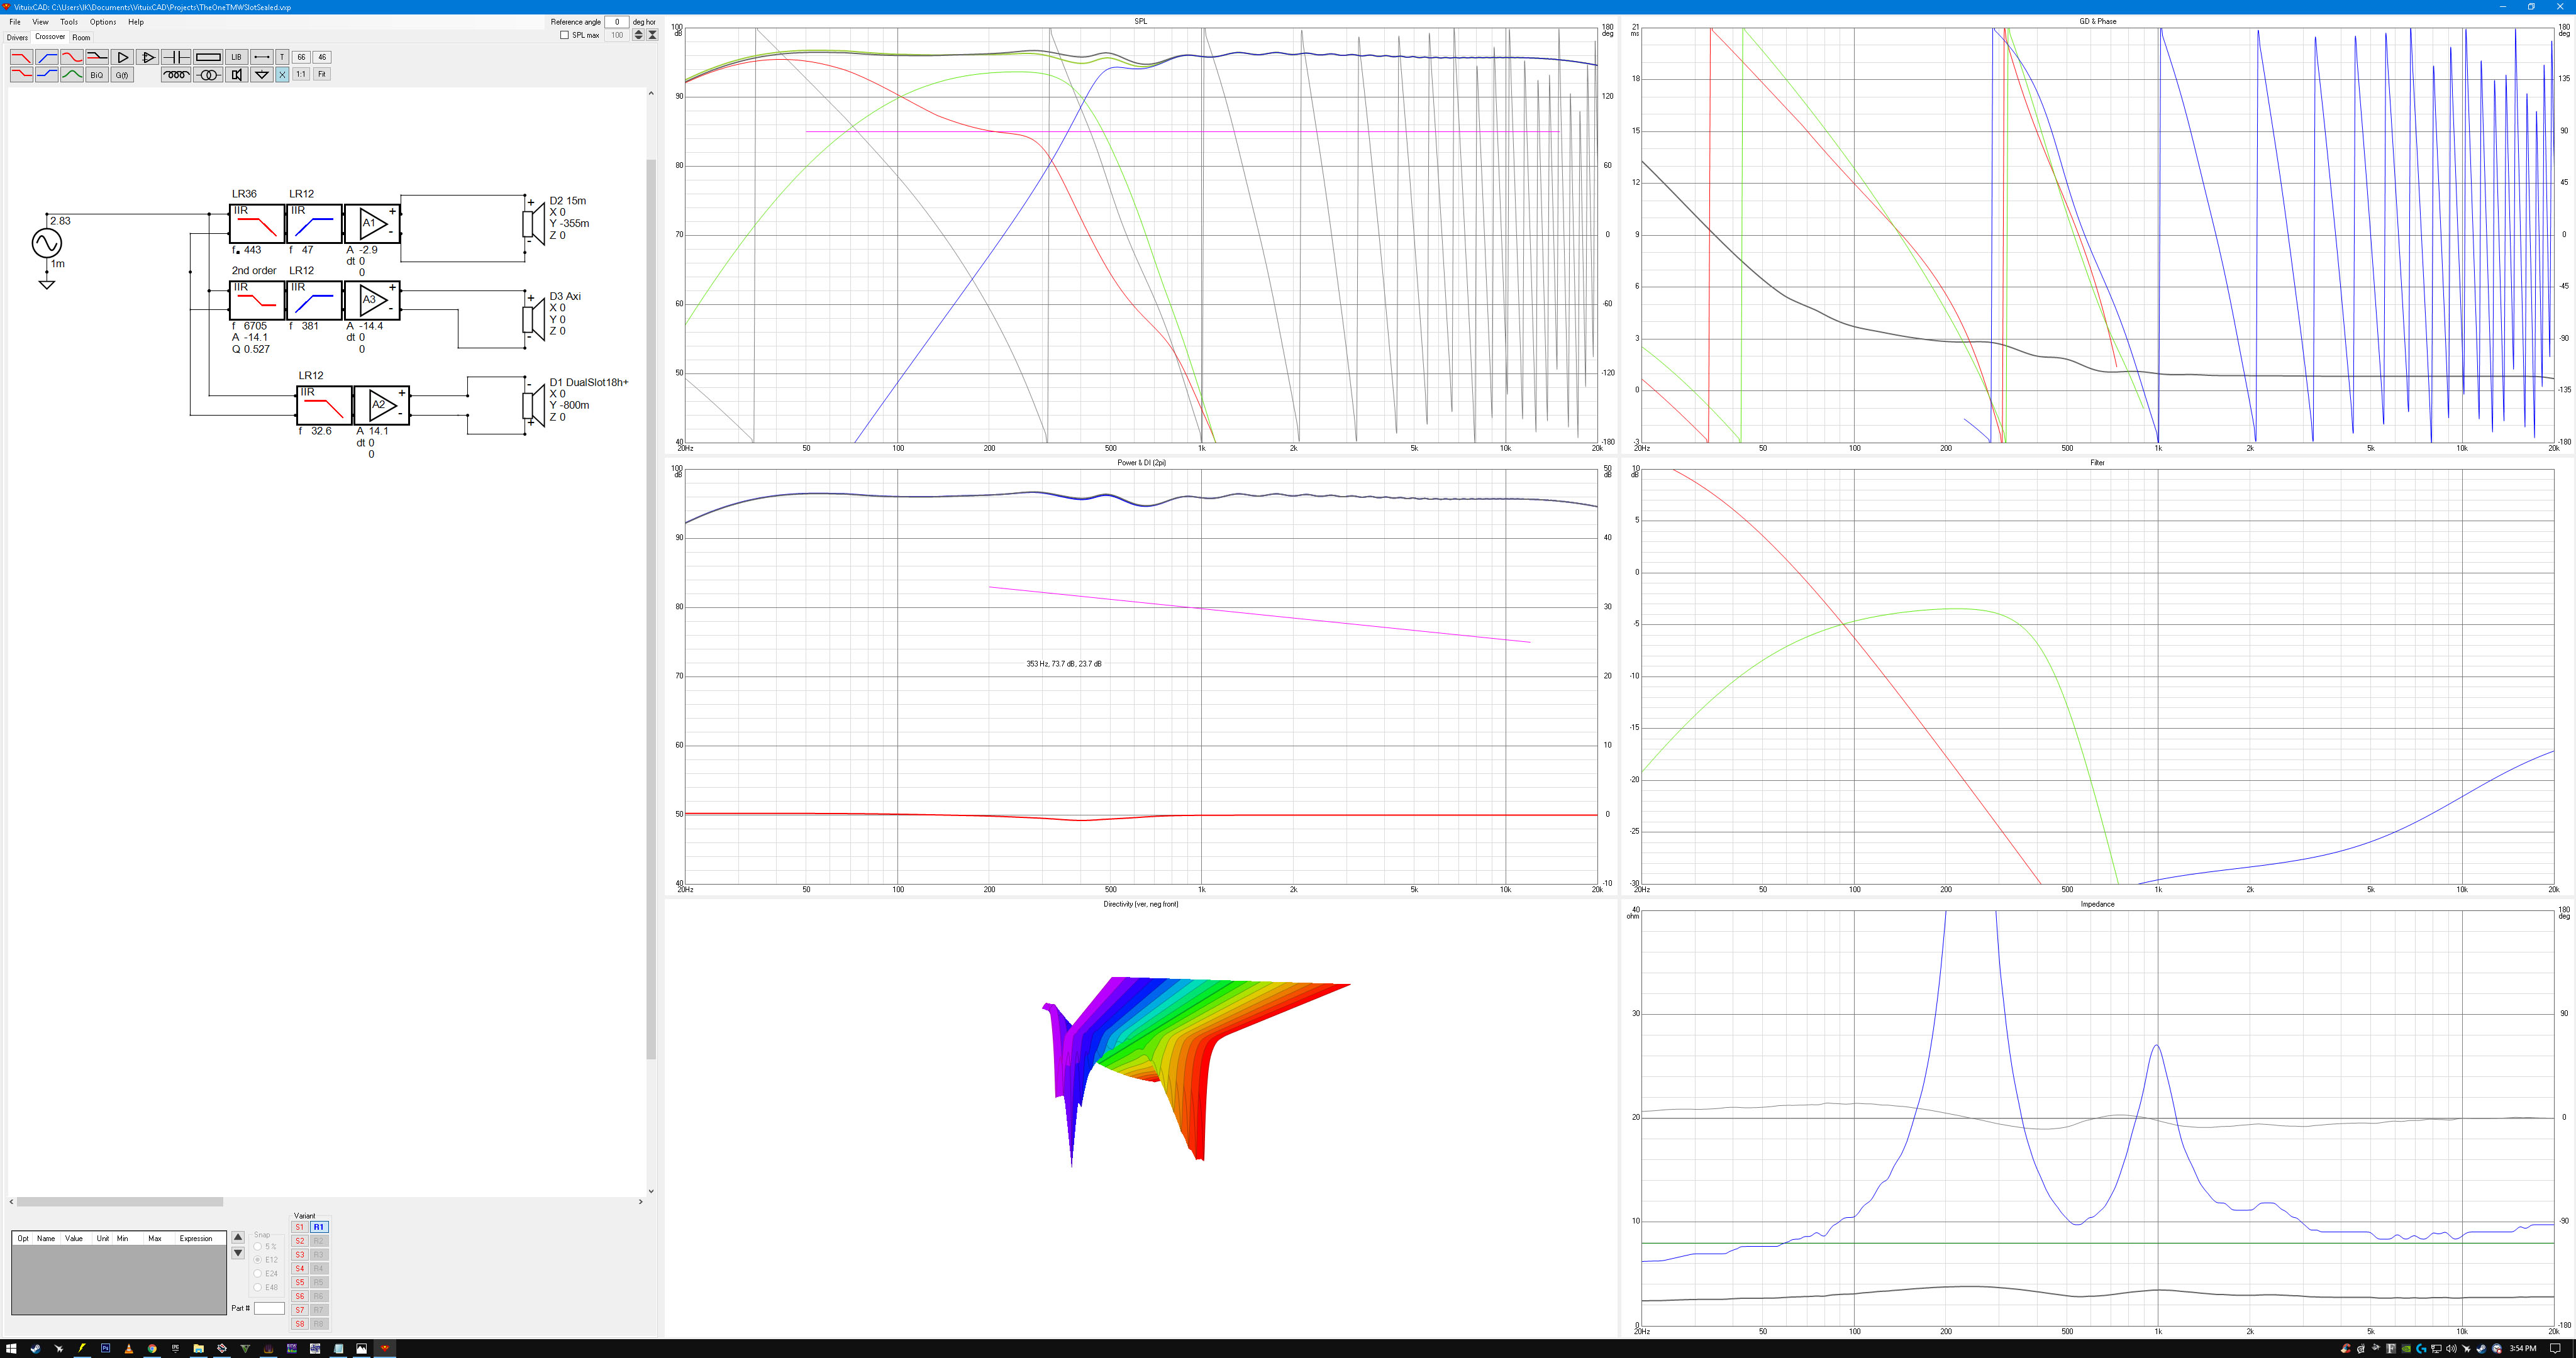Insert a resistor component
This screenshot has width=2576, height=1358.
point(208,57)
